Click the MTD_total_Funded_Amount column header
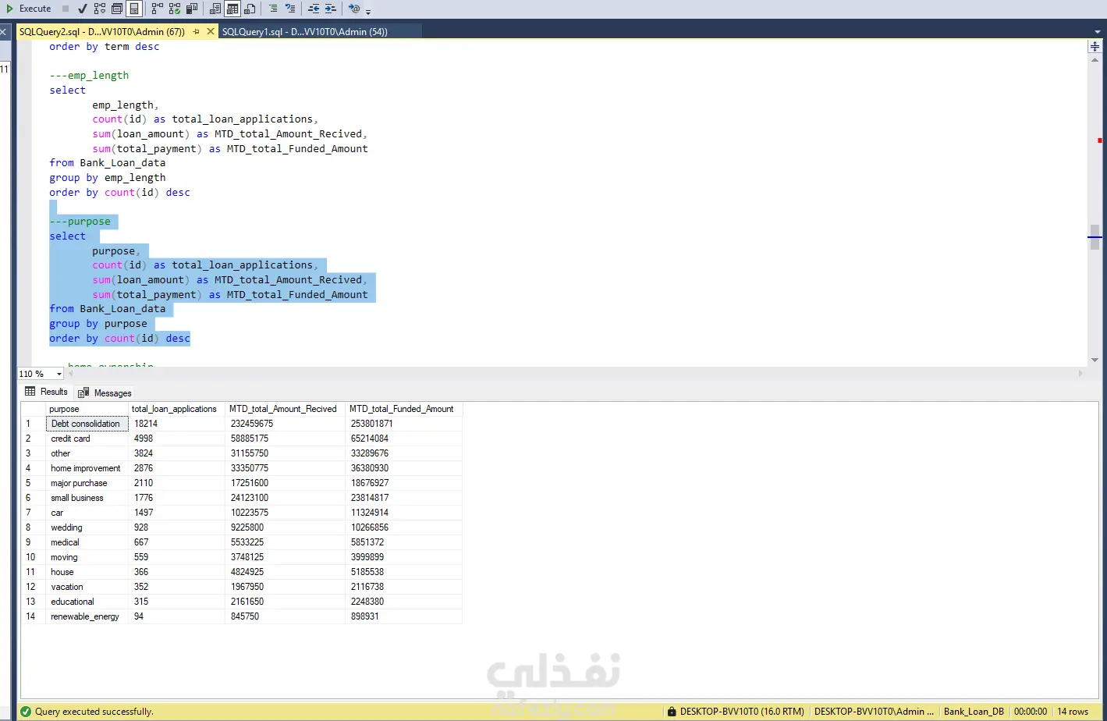The height and width of the screenshot is (721, 1107). [x=403, y=409]
